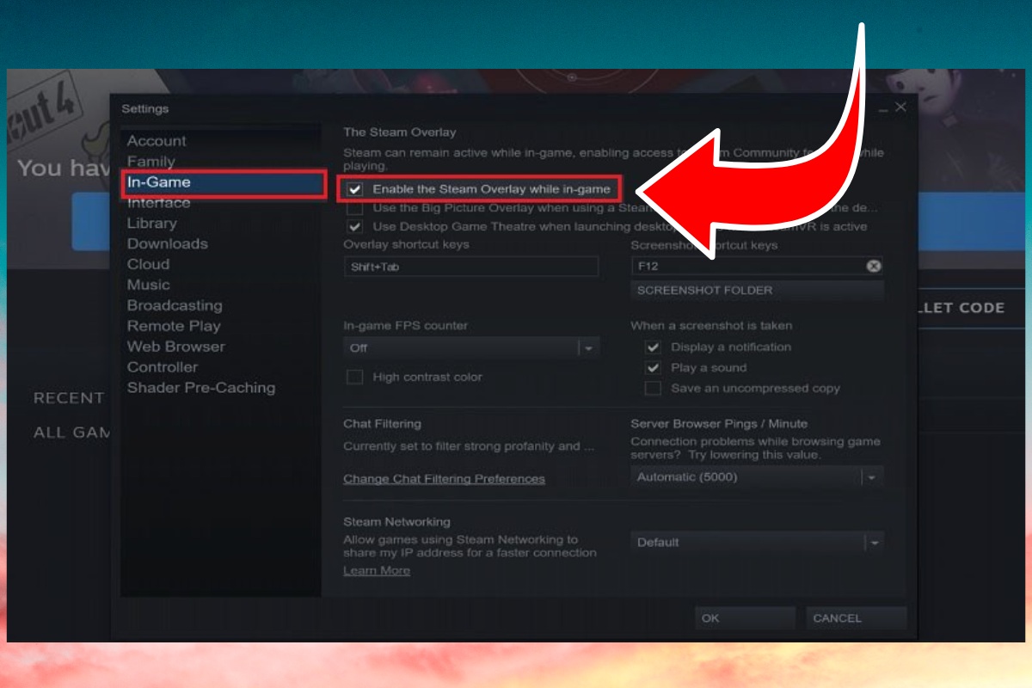Toggle Enable the Steam Overlay while in-game
The height and width of the screenshot is (688, 1032).
coord(355,189)
